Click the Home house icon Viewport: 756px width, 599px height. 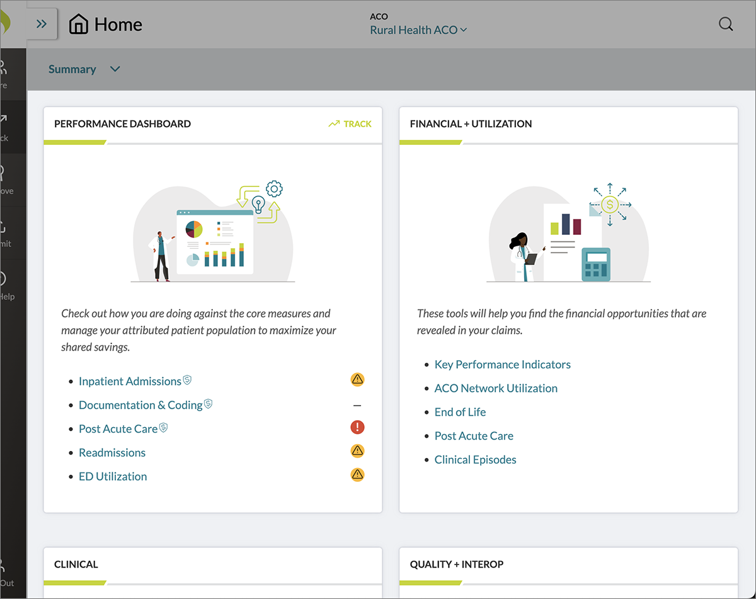(x=79, y=25)
